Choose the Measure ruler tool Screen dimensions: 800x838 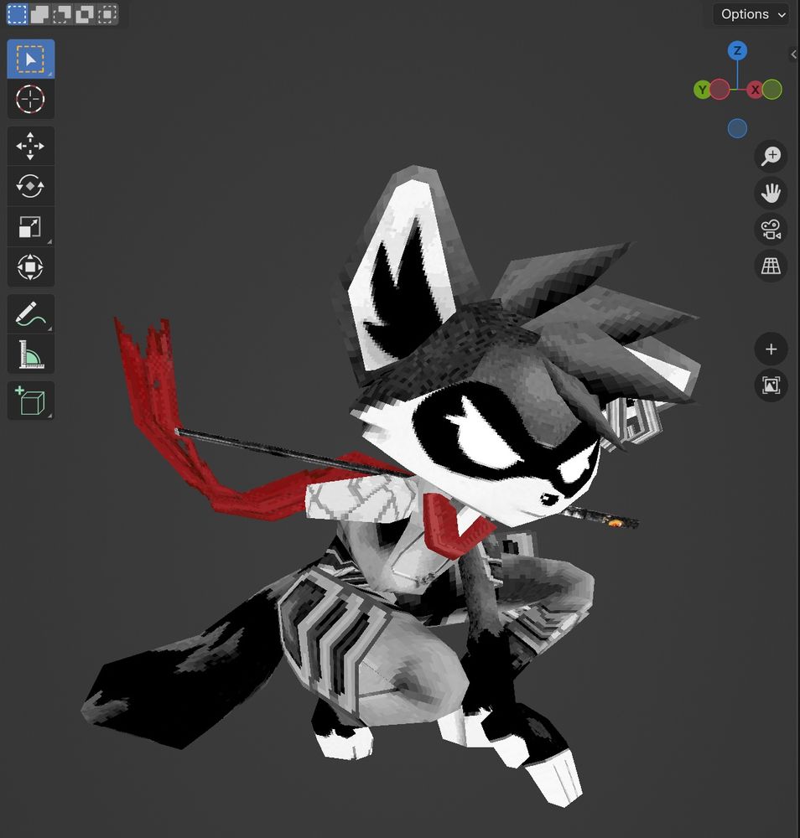pos(30,354)
